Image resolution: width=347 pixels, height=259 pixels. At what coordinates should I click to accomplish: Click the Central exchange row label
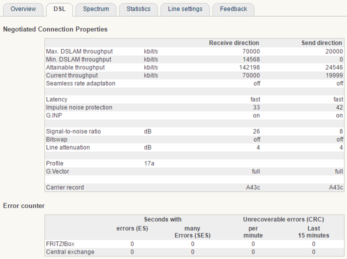pyautogui.click(x=70, y=252)
